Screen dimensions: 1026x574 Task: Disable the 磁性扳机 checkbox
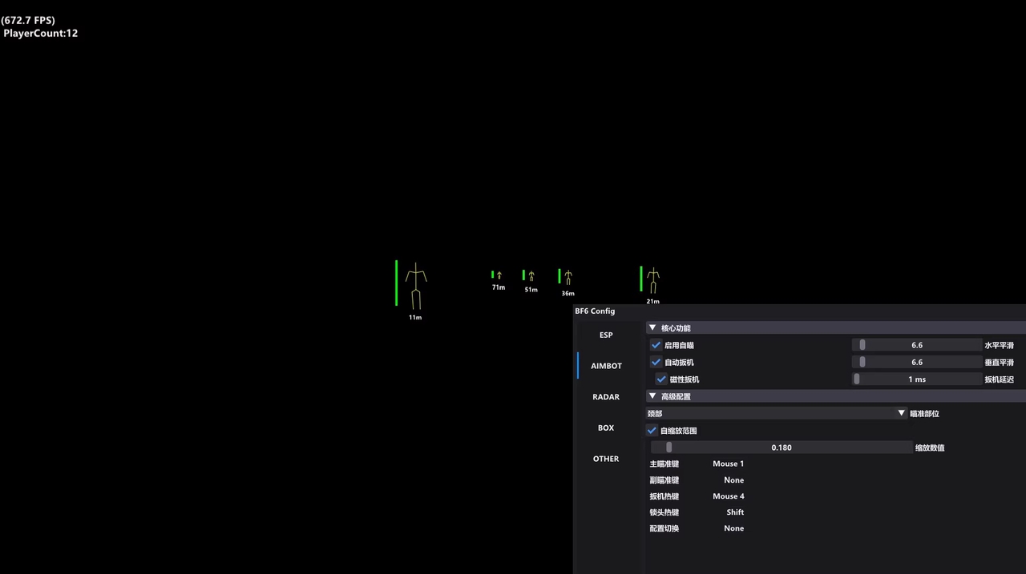pyautogui.click(x=661, y=379)
